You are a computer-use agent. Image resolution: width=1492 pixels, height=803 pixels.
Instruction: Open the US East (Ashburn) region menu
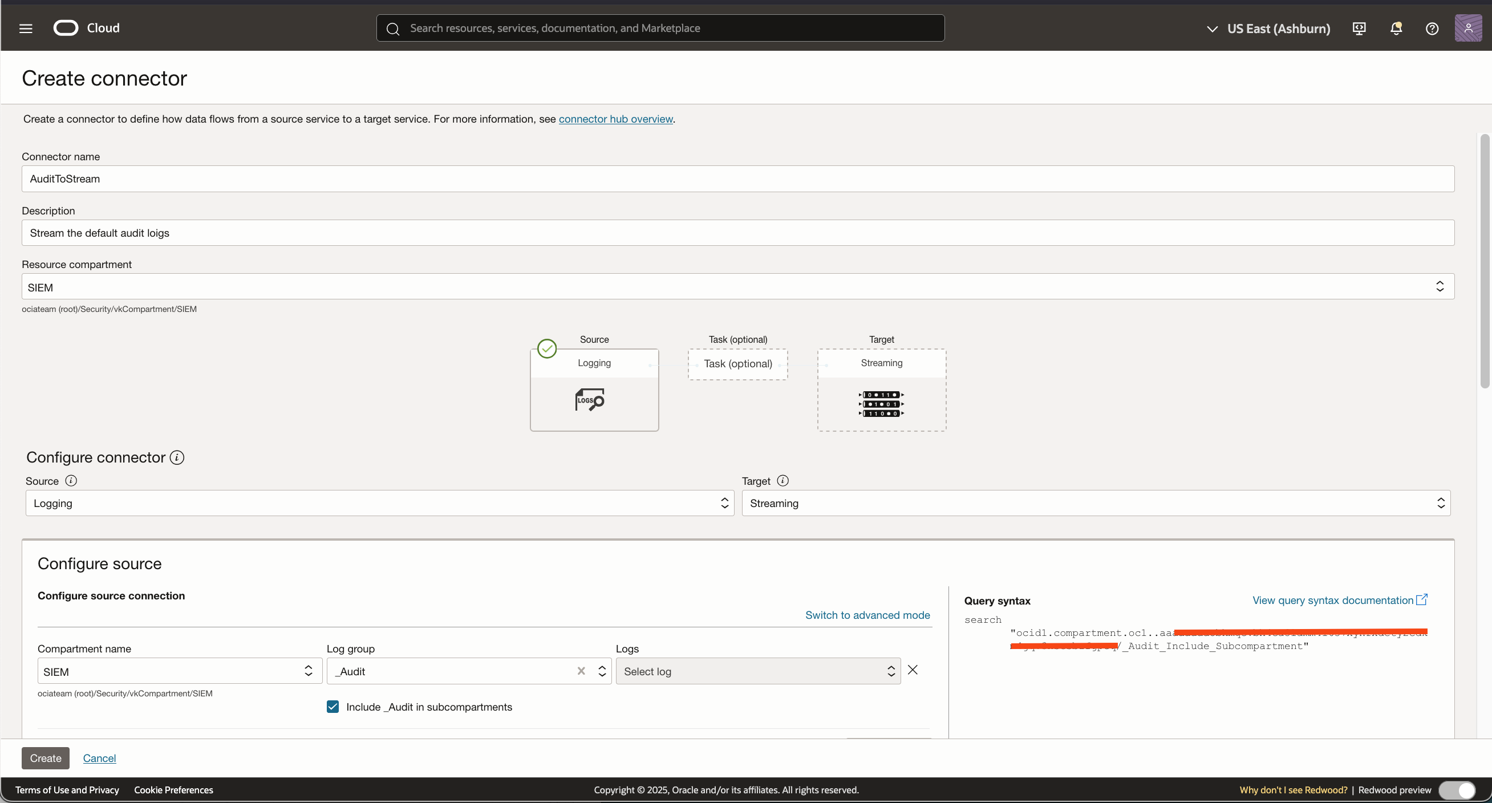click(1268, 29)
